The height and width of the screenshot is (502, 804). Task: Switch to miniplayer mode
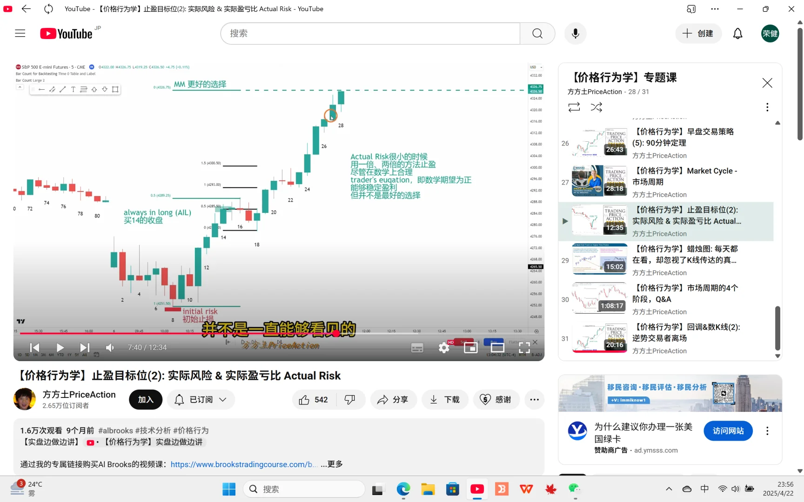pos(471,348)
